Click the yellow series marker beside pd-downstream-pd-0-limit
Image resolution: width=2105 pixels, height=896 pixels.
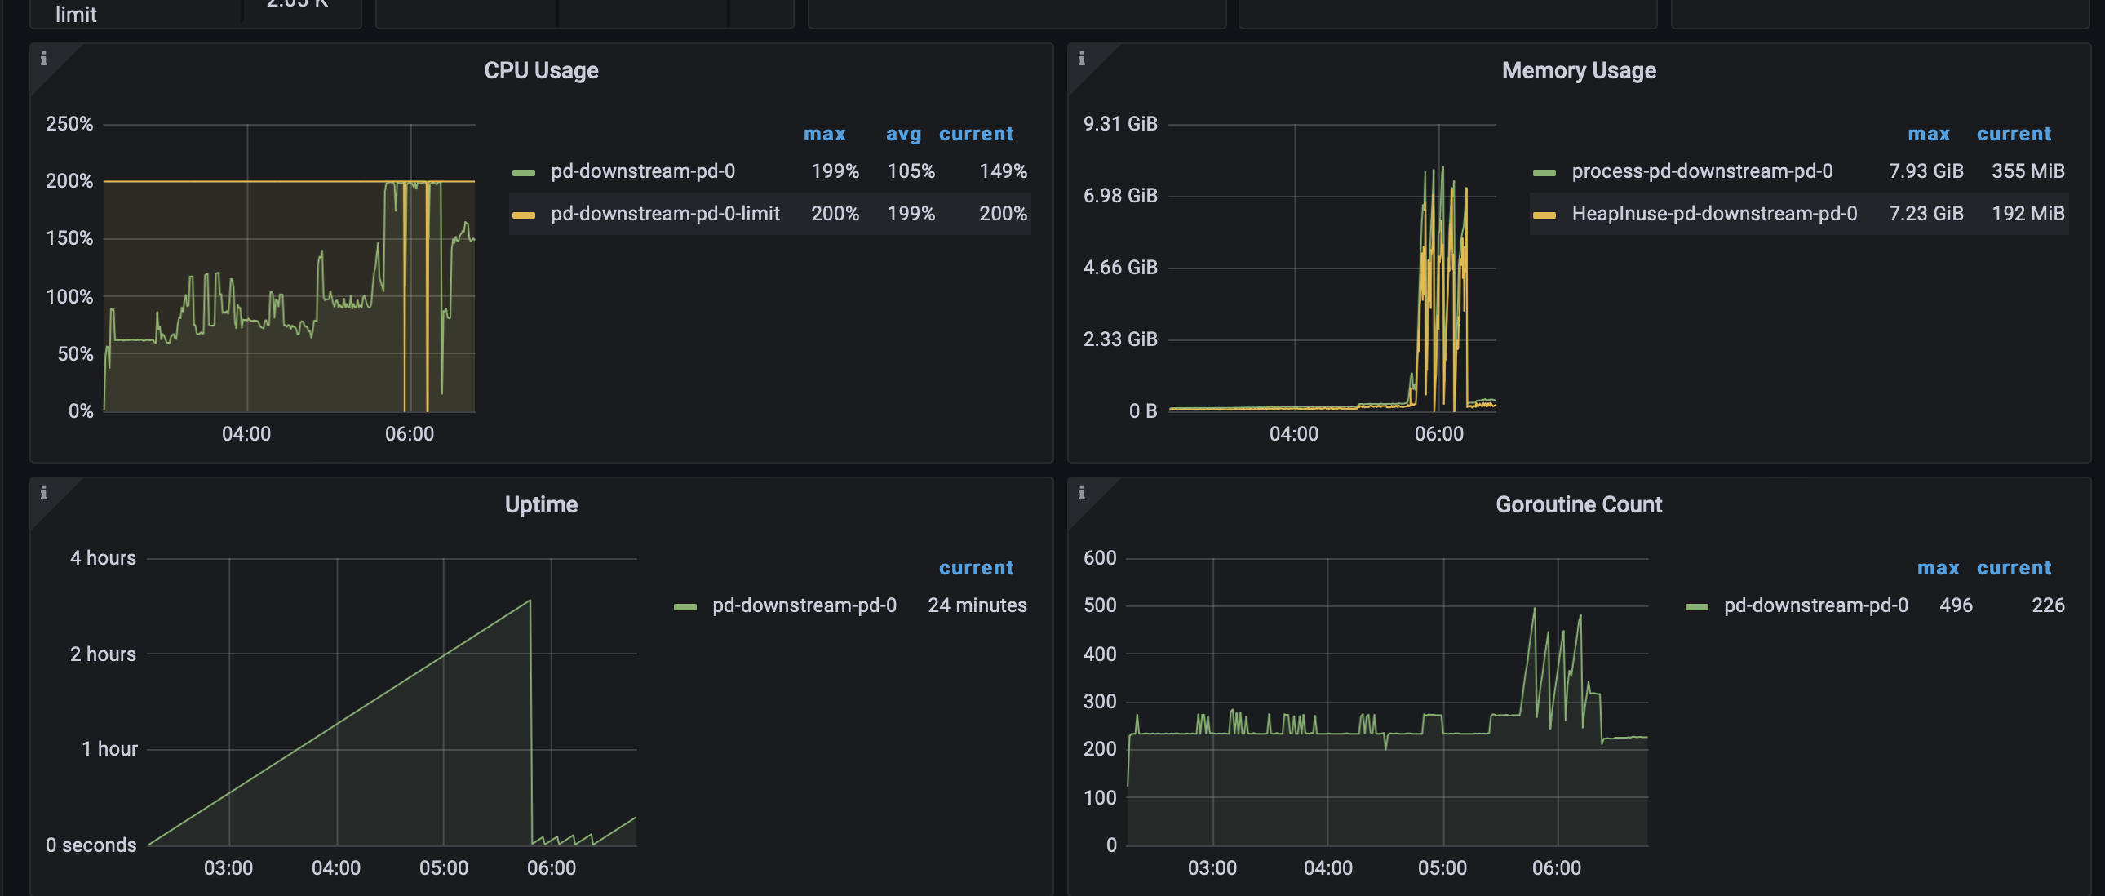[525, 214]
